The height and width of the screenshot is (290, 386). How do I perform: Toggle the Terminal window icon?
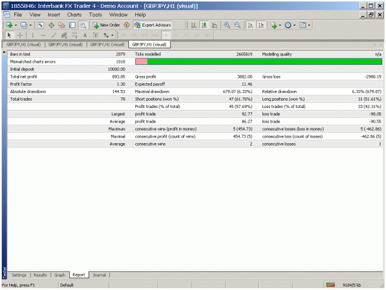(x=72, y=25)
